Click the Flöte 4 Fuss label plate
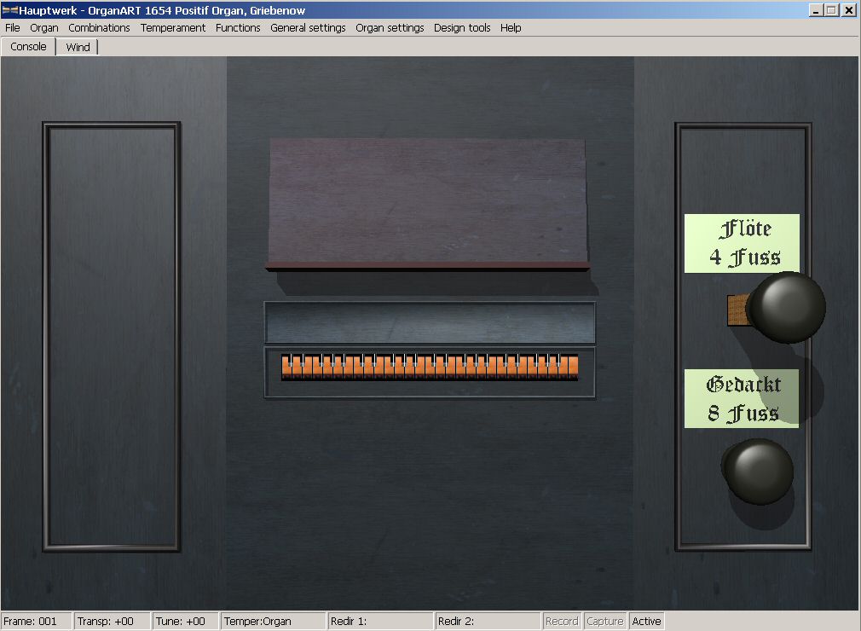This screenshot has height=631, width=861. click(x=742, y=242)
